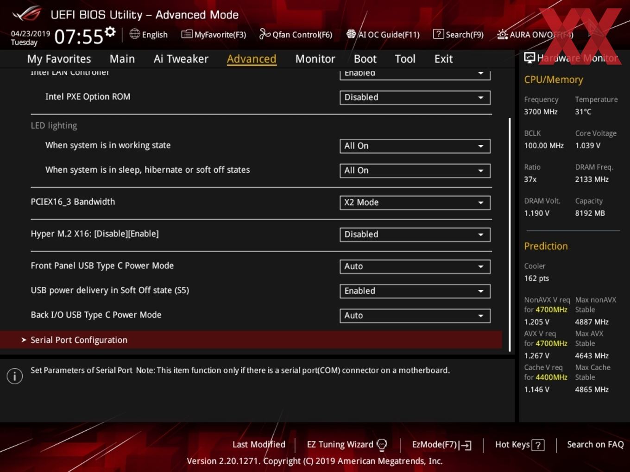The width and height of the screenshot is (630, 472).
Task: Click the 1.190 V DRAM voltage value
Action: click(536, 213)
